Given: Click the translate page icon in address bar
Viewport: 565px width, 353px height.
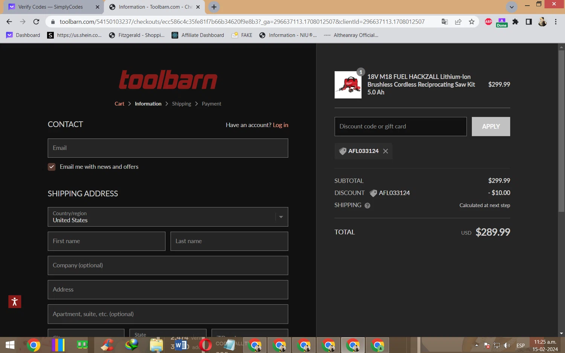Looking at the screenshot, I should point(444,22).
